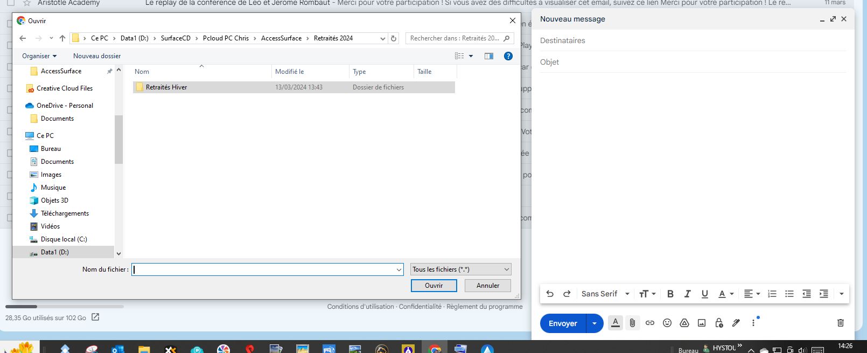Undo last edit in Gmail compose toolbar
This screenshot has height=353, width=867.
pos(550,294)
